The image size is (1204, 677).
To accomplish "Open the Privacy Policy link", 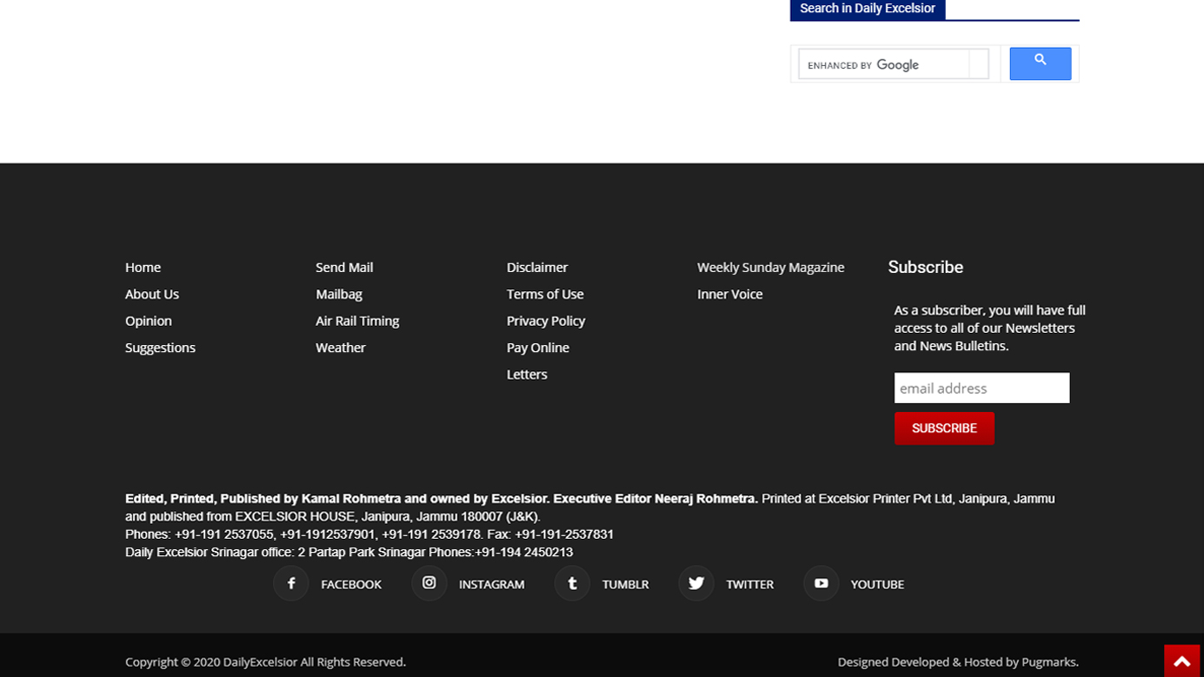I will 546,321.
